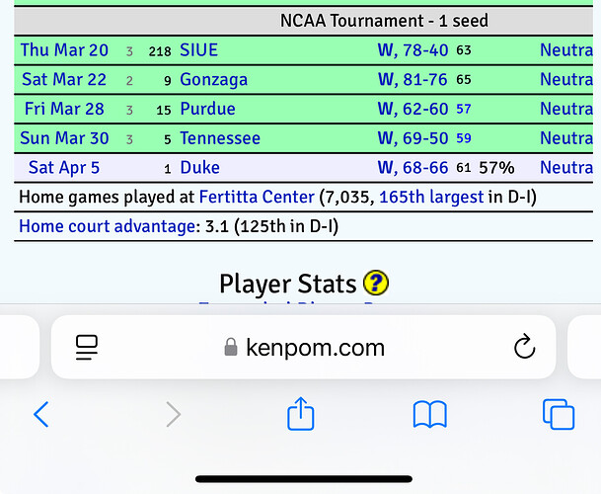This screenshot has width=601, height=494.
Task: Reload the kenpom.com page
Action: (524, 347)
